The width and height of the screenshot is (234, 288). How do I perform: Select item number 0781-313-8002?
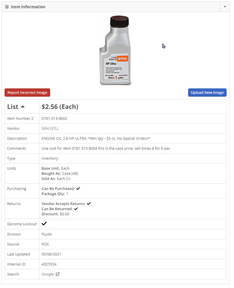coord(54,118)
